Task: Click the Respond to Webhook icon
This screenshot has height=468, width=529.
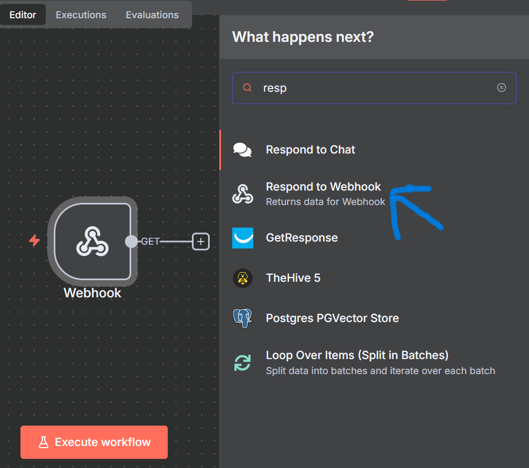Action: 242,194
